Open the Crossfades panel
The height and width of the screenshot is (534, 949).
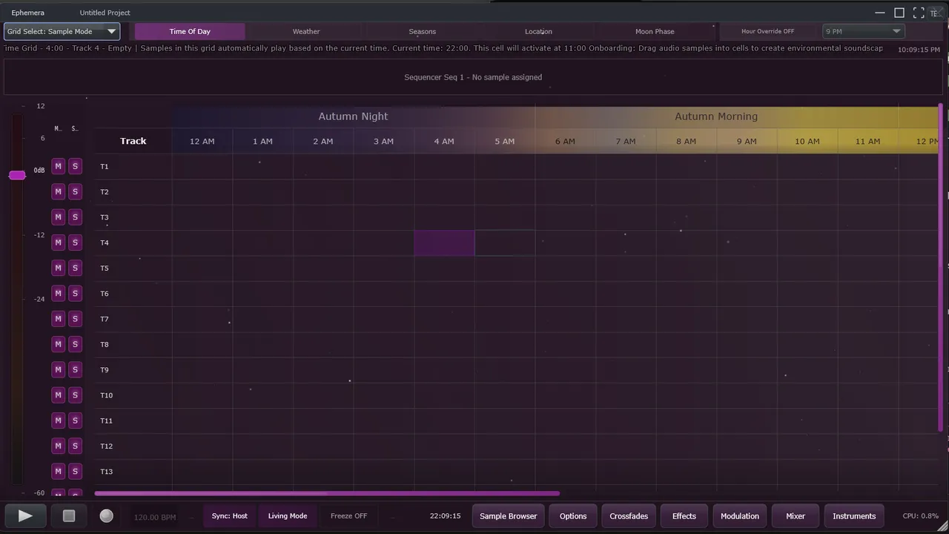click(x=628, y=515)
